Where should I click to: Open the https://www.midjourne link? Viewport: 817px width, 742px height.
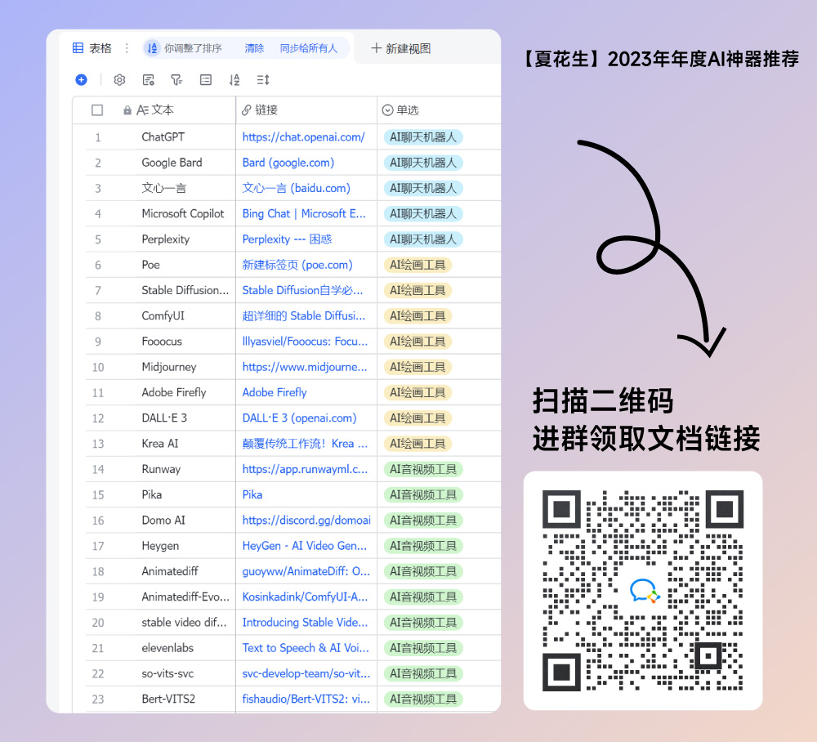pyautogui.click(x=305, y=367)
